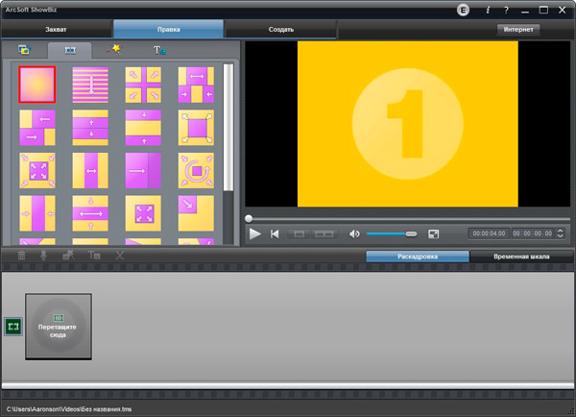
Task: Jump to the start with previous button
Action: point(275,233)
